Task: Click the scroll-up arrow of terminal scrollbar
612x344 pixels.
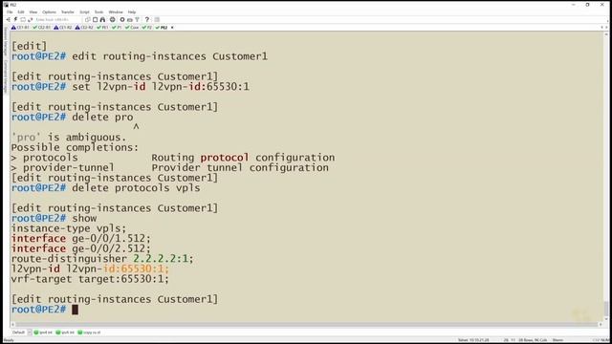Action: click(x=606, y=34)
